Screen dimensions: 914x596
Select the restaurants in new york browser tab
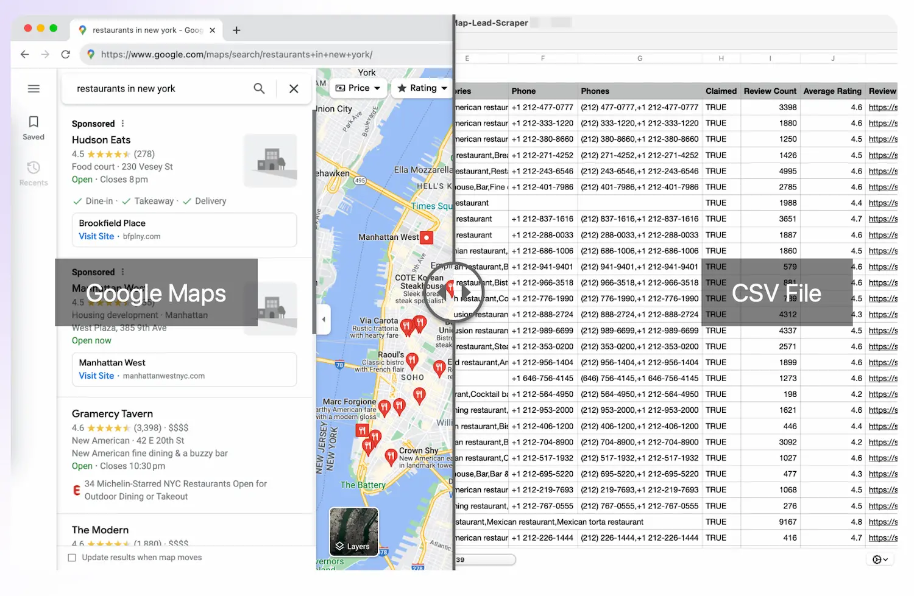(146, 30)
